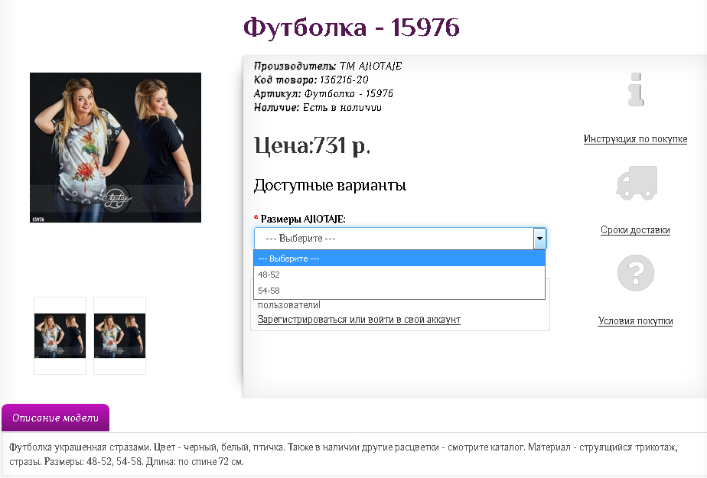Open the Условия покупки link
Viewport: 707px width, 478px height.
(x=635, y=320)
